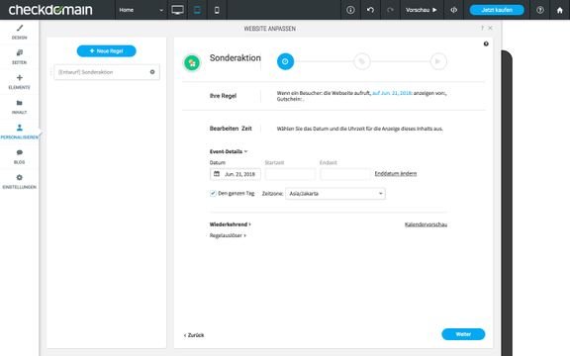Screen dimensions: 570x356
Task: Open the Zeitzone Asia/Jakarta dropdown
Action: [335, 193]
